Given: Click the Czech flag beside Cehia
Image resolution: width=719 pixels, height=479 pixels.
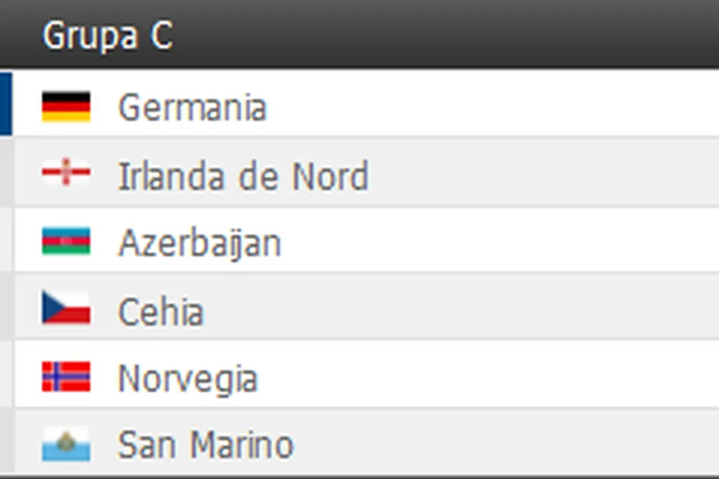Looking at the screenshot, I should tap(66, 308).
